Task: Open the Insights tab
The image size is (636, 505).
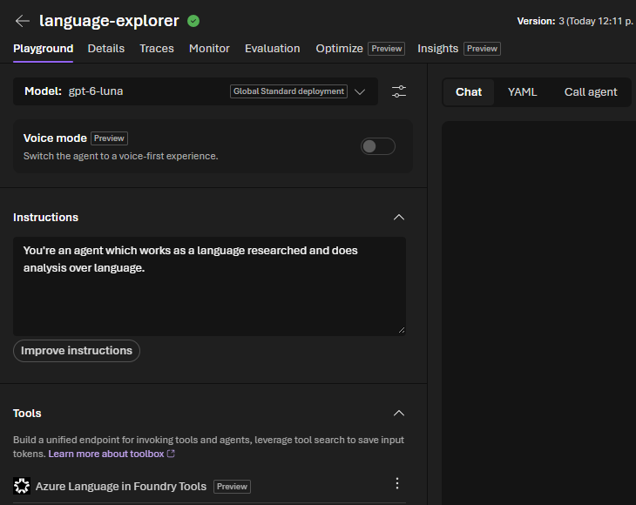Action: point(437,49)
